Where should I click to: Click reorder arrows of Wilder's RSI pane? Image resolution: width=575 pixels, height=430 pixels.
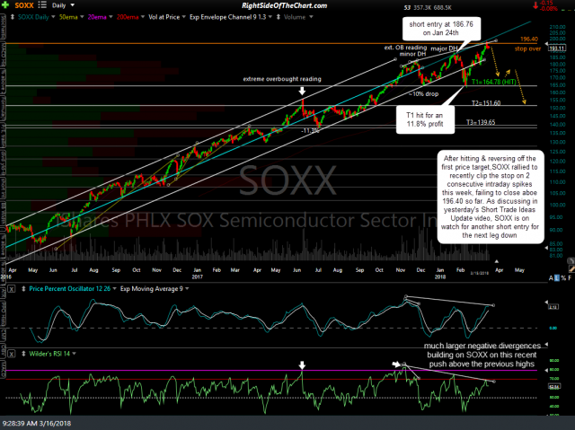click(23, 354)
